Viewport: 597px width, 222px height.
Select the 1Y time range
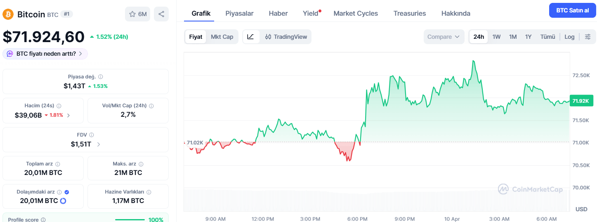pos(528,37)
